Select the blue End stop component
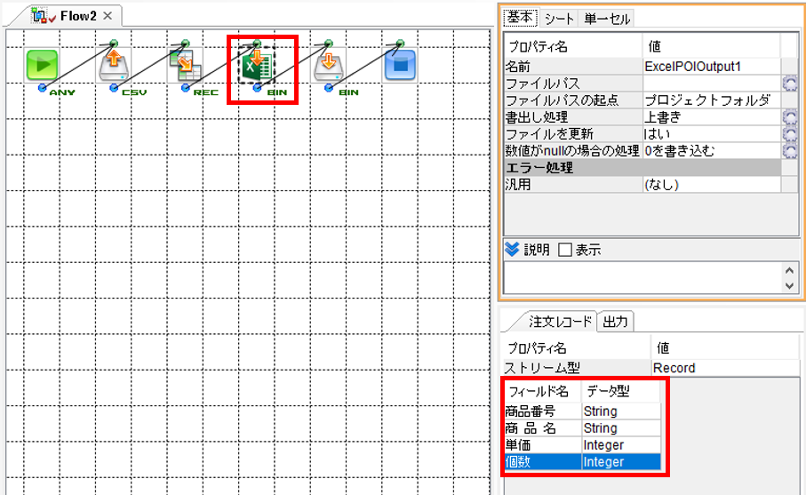This screenshot has width=806, height=495. (399, 65)
